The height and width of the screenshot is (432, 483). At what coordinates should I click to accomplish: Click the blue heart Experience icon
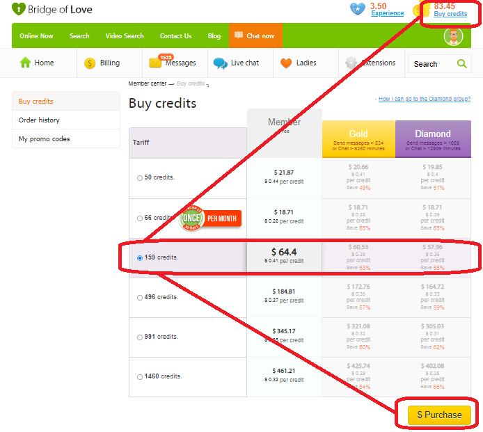[357, 9]
